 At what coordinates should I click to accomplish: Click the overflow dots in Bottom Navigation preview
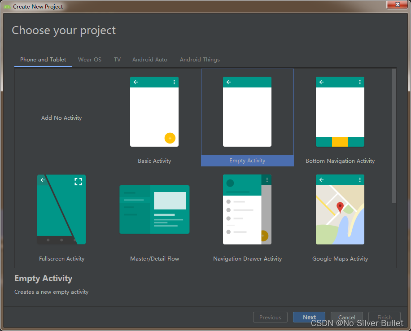(360, 82)
